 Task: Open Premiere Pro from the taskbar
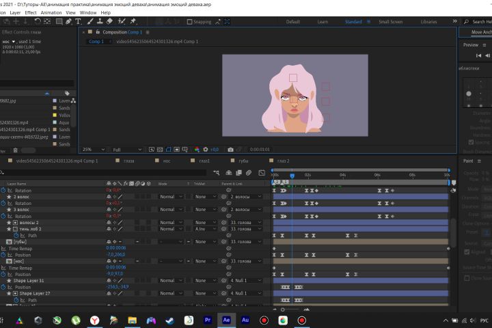click(208, 320)
